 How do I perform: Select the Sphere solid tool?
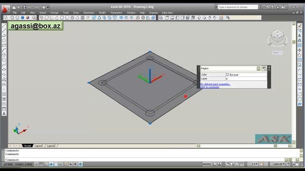click(62, 18)
